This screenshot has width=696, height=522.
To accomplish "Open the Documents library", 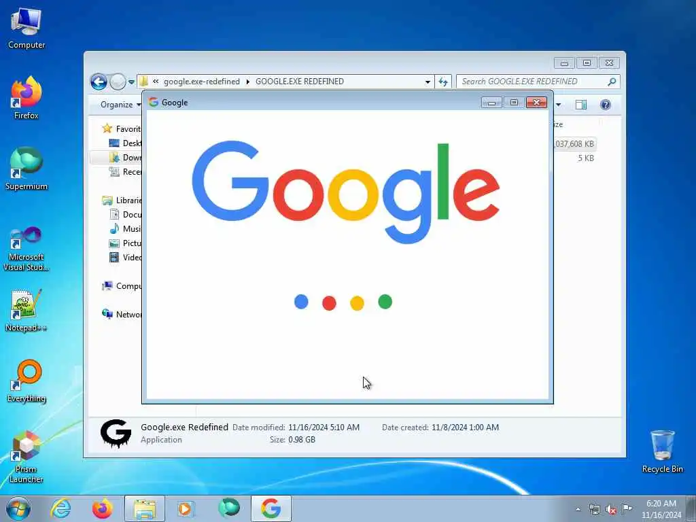I will pyautogui.click(x=125, y=214).
